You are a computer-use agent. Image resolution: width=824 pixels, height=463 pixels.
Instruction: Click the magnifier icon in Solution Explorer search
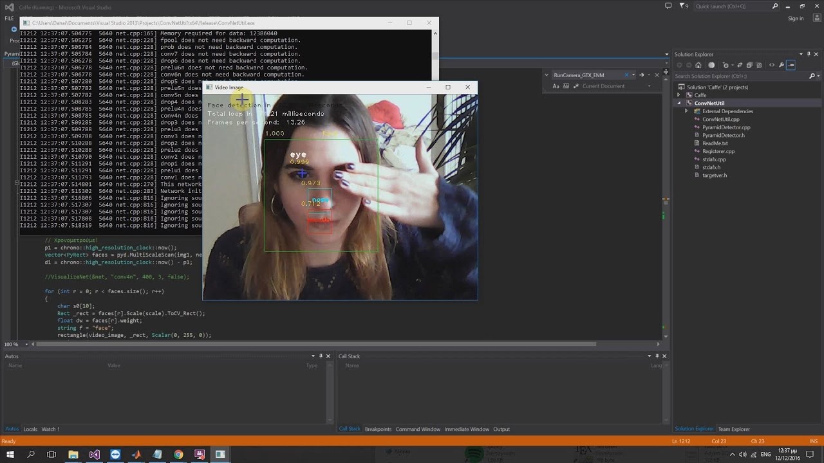tap(812, 76)
